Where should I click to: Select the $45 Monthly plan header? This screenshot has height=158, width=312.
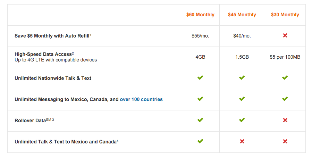pos(242,15)
